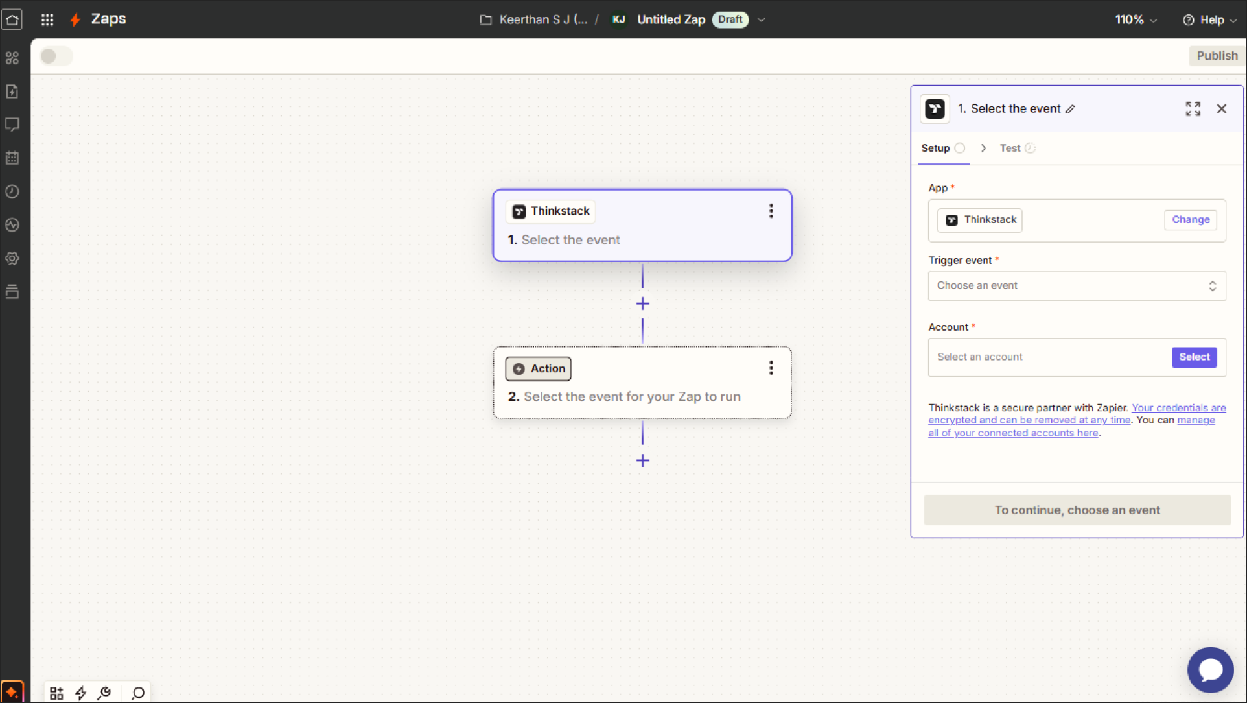Click the Thinkstack logo in panel header
Image resolution: width=1247 pixels, height=703 pixels.
point(935,109)
